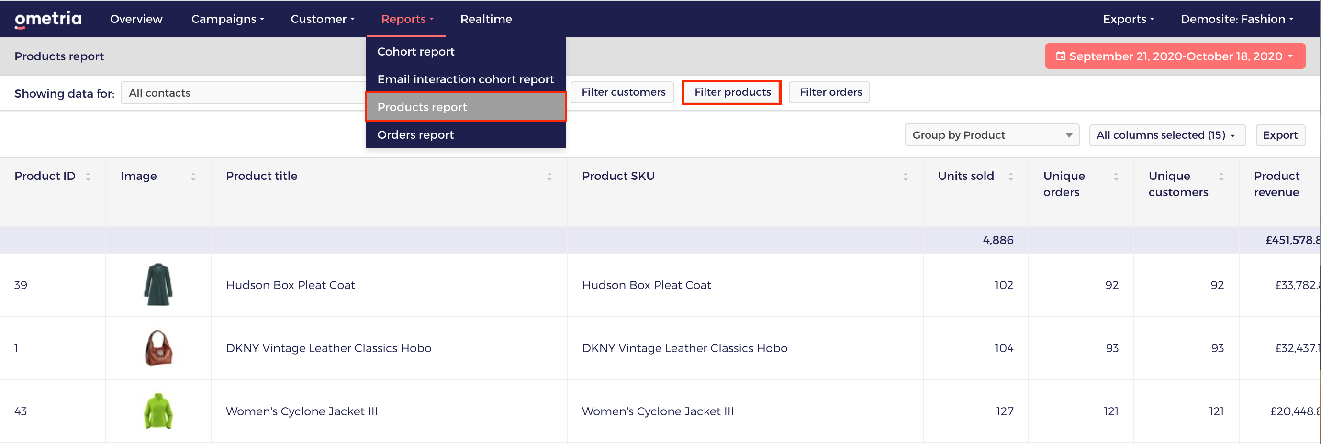1321x444 pixels.
Task: Click the Filter products button
Action: [x=732, y=92]
